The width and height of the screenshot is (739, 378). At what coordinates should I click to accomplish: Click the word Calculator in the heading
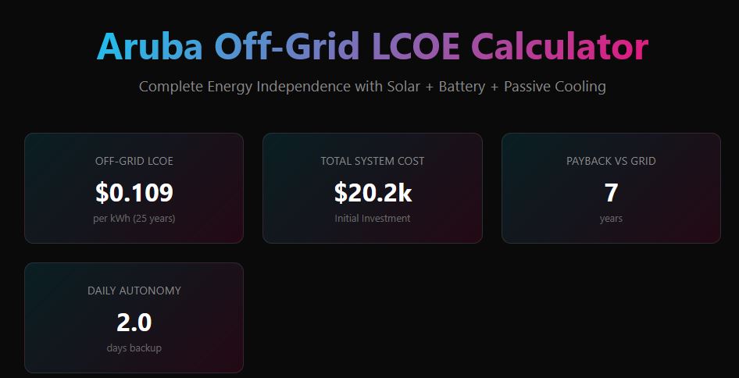coord(560,46)
